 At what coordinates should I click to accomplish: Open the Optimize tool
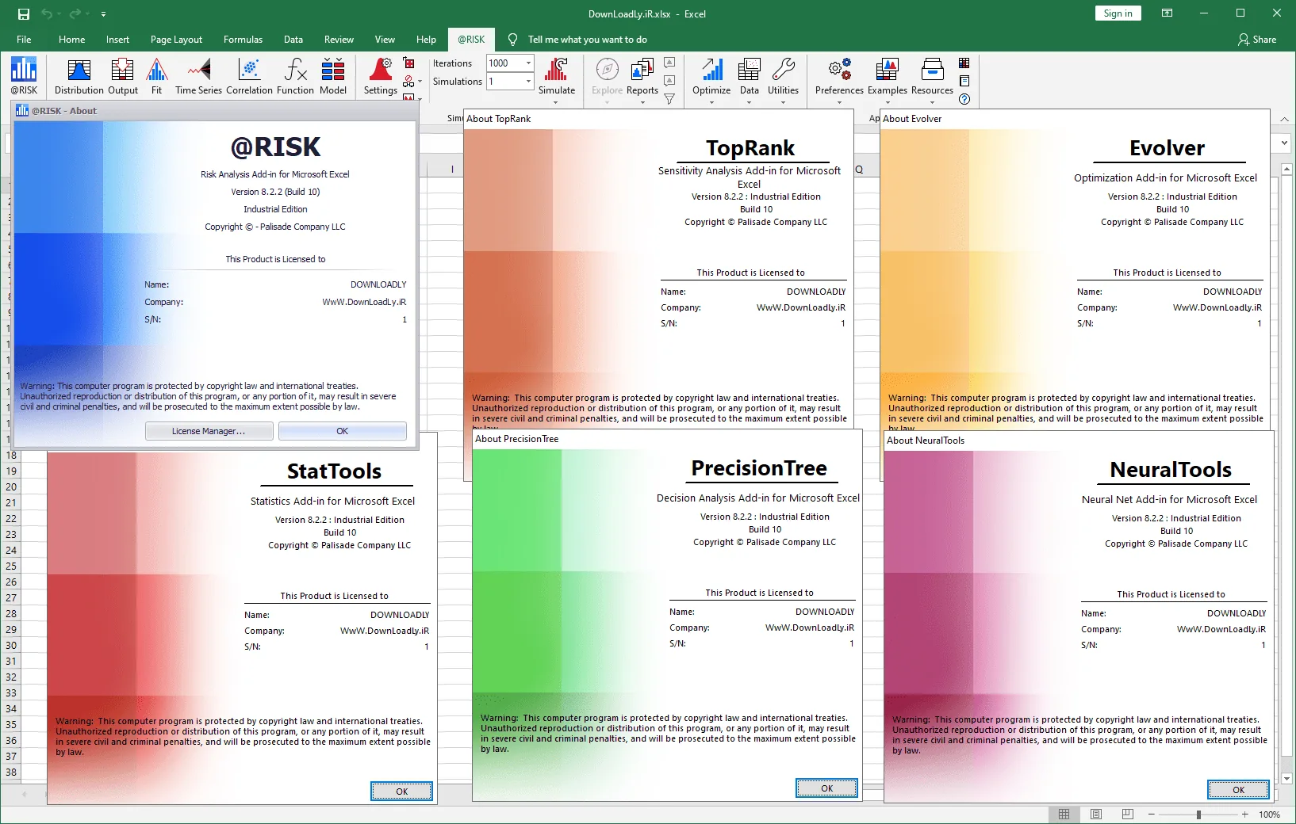pyautogui.click(x=711, y=79)
